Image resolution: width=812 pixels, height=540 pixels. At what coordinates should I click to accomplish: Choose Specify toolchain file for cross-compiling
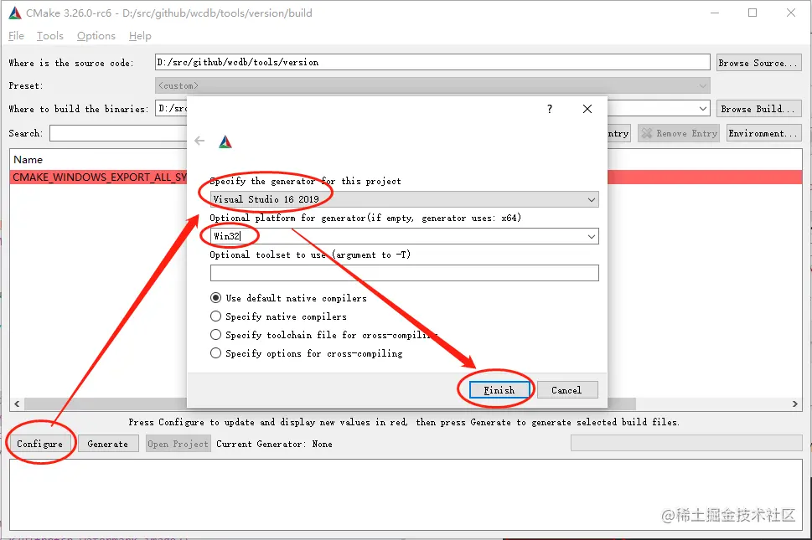[216, 335]
